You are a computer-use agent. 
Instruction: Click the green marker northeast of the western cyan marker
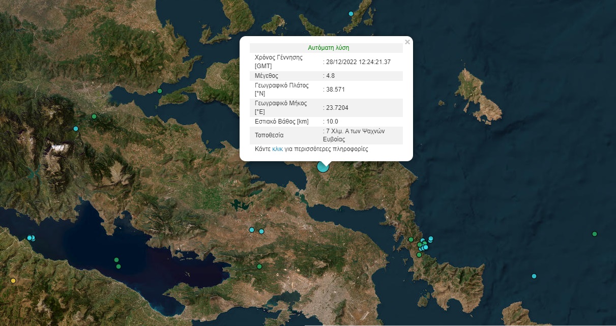pyautogui.click(x=94, y=116)
